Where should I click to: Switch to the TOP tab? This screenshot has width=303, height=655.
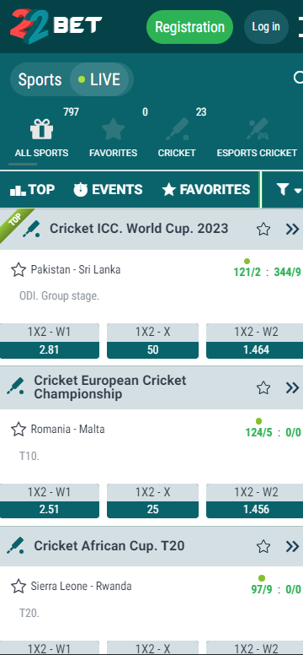tap(33, 190)
